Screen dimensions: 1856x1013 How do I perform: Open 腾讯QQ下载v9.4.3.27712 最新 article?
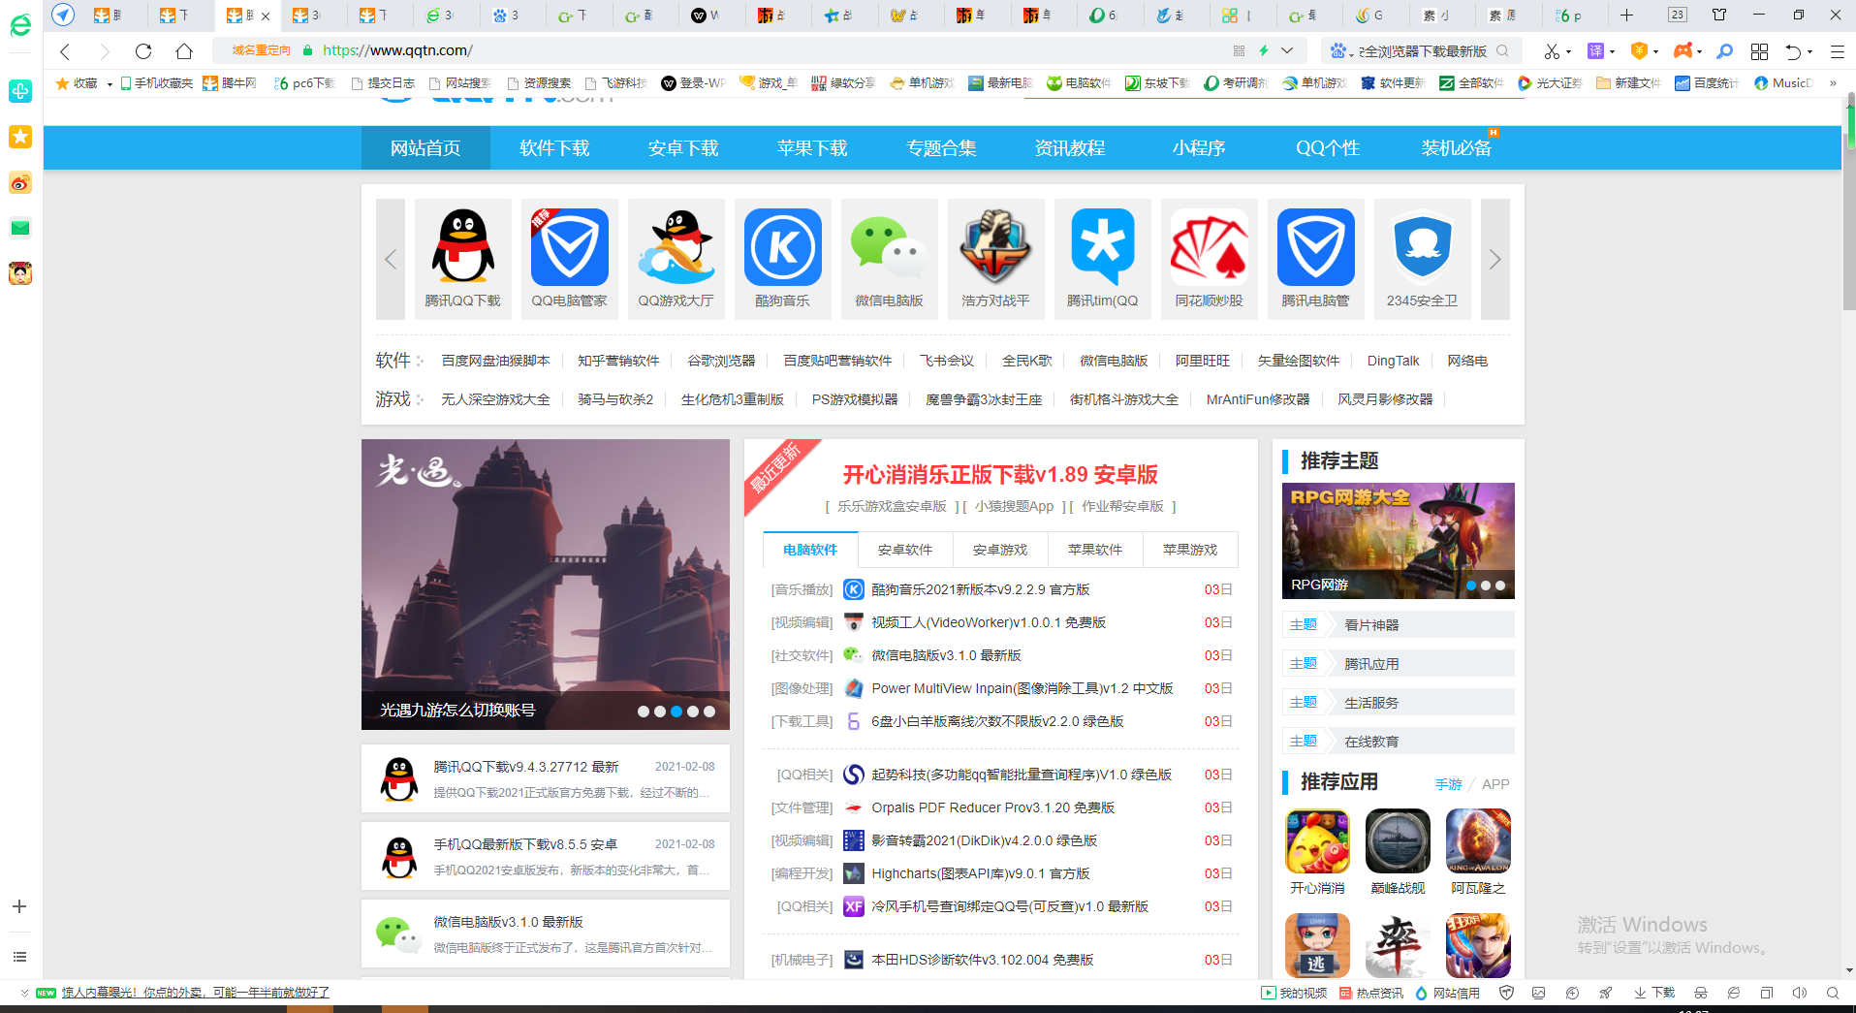click(526, 767)
